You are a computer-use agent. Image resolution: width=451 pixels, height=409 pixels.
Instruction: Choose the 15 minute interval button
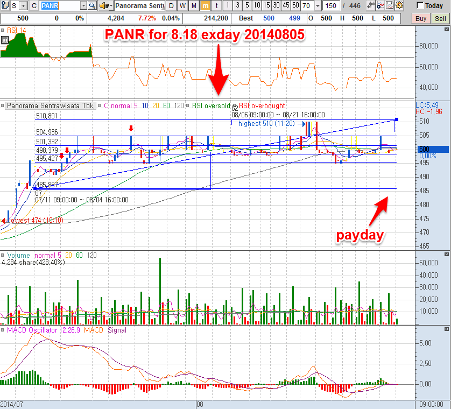(x=266, y=5)
